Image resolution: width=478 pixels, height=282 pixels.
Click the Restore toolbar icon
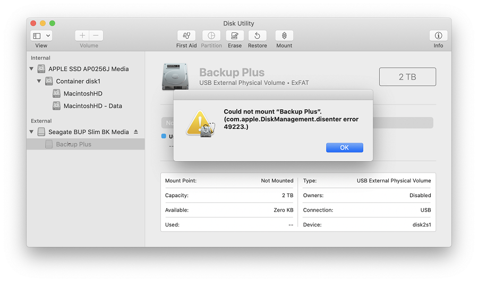pyautogui.click(x=257, y=36)
